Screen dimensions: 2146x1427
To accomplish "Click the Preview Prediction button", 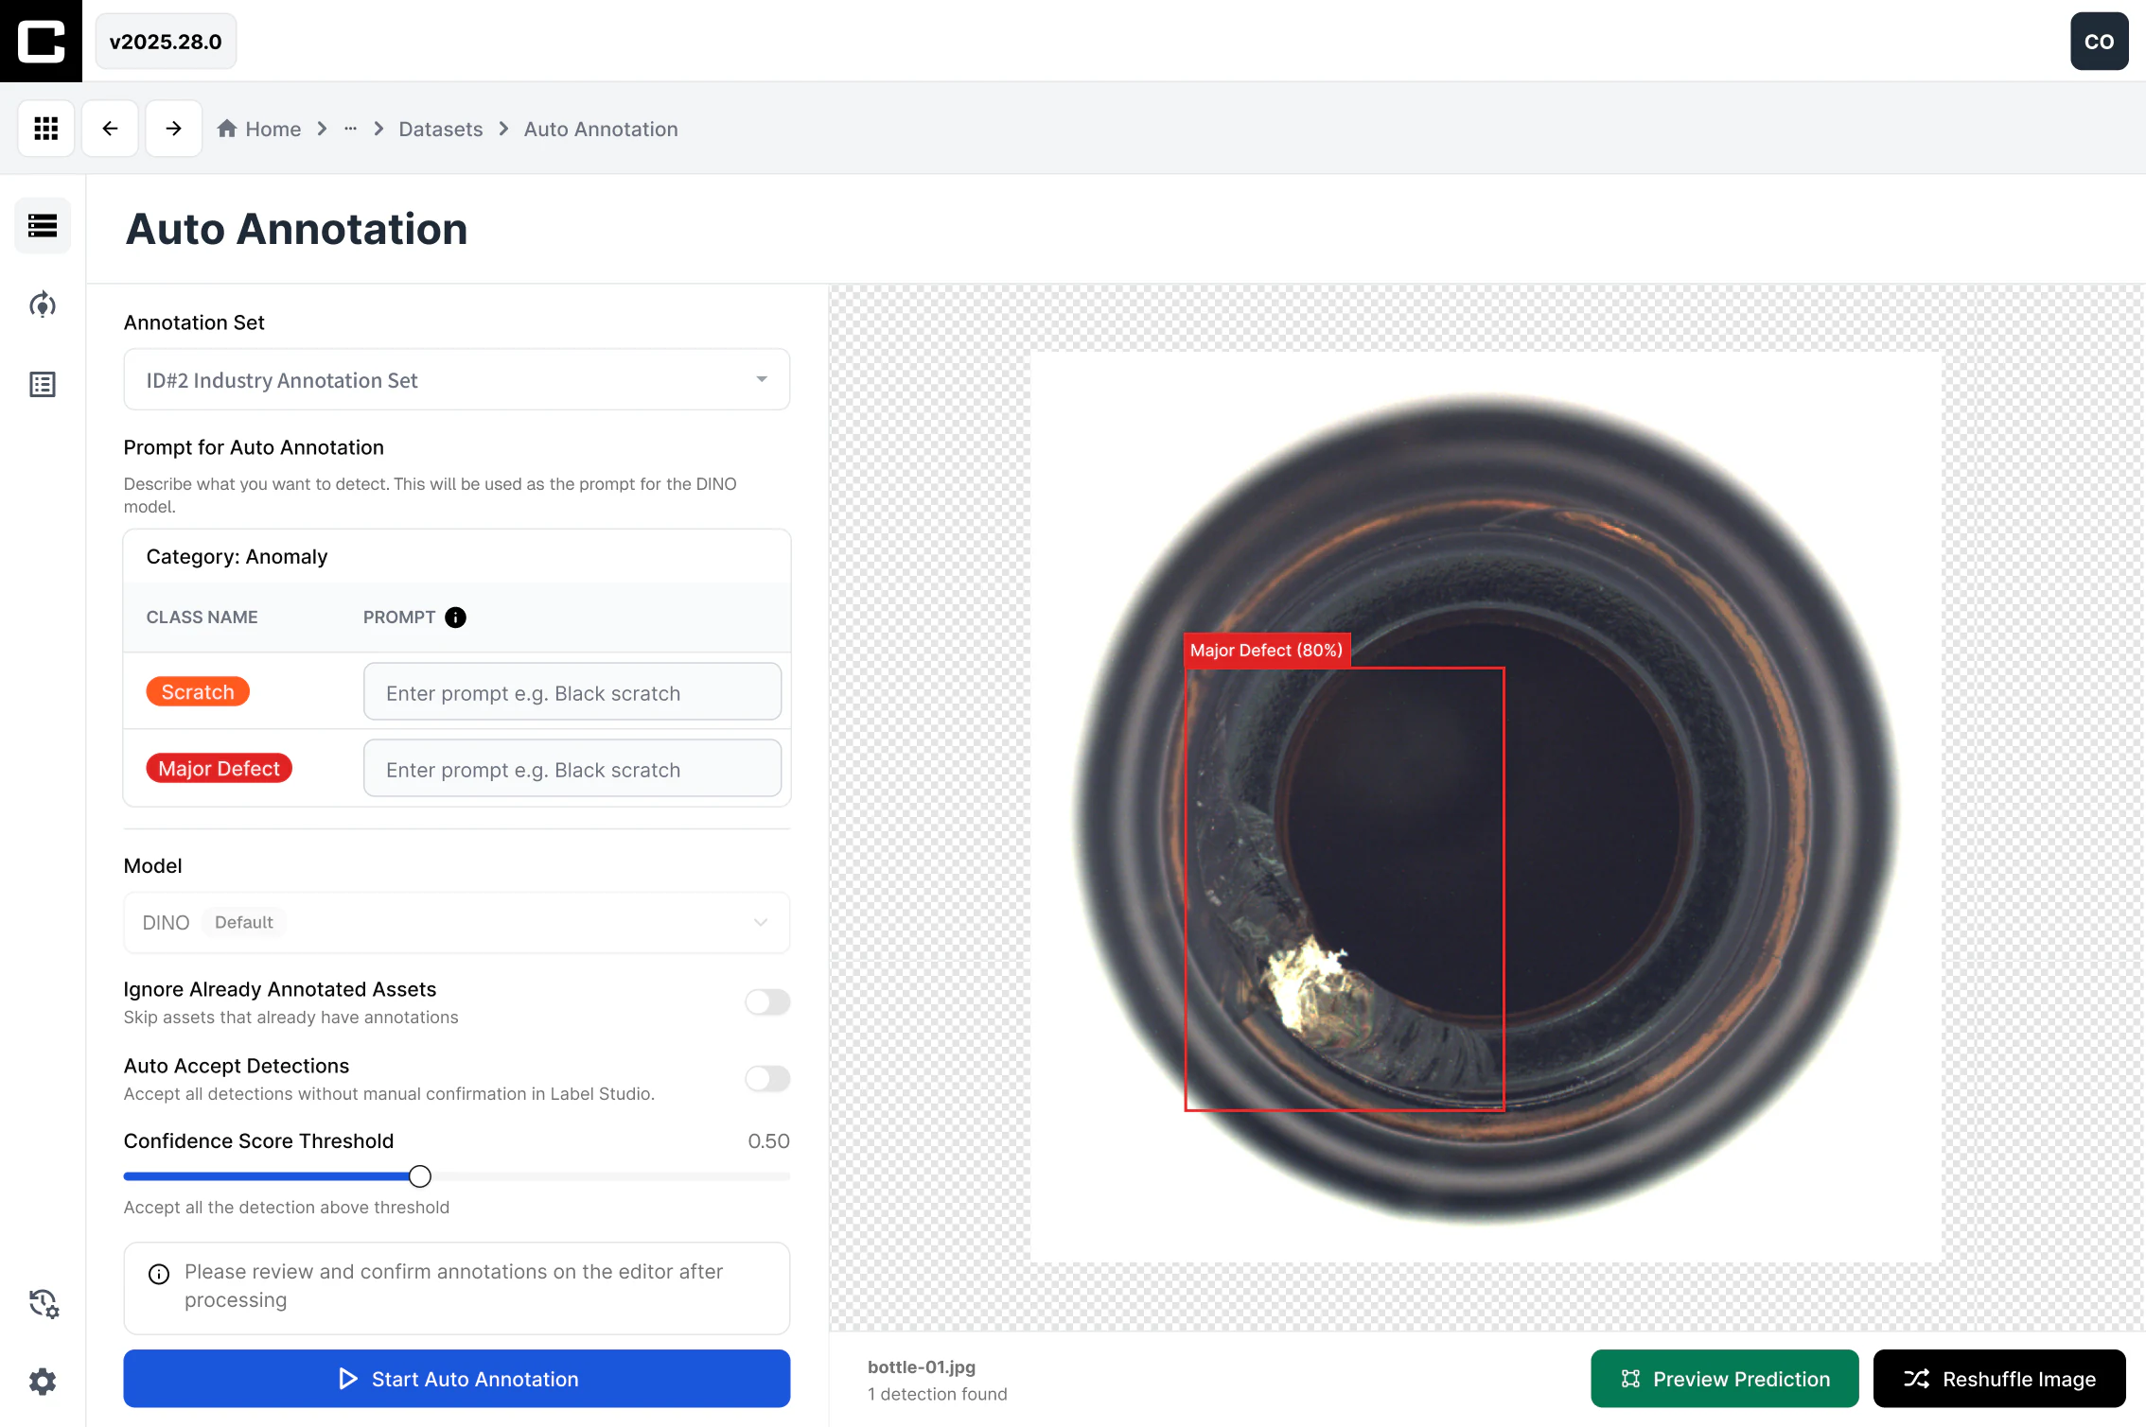I will click(1724, 1378).
